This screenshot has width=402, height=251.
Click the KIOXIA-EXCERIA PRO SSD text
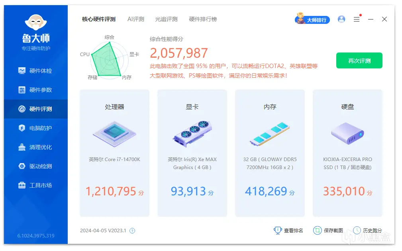point(347,163)
